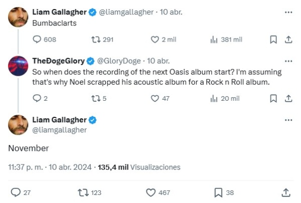Reply to TheDogeGlory's tweet

click(37, 99)
